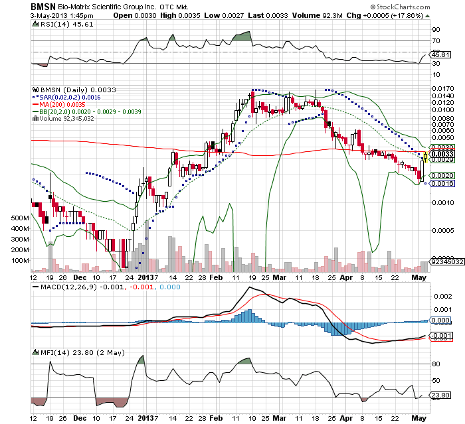
Task: Click the green 0.0020 lower band tag
Action: pos(442,175)
